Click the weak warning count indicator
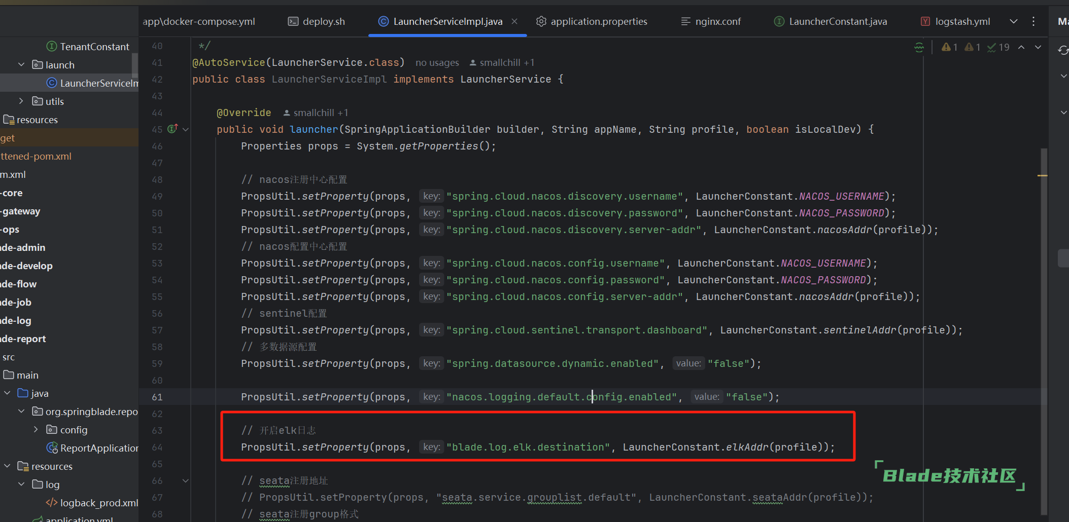The height and width of the screenshot is (522, 1069). tap(972, 47)
